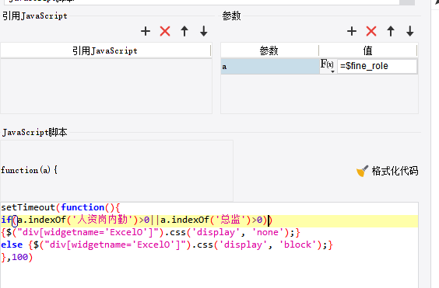Click the 参数 column header
This screenshot has height=288, width=439.
[269, 50]
